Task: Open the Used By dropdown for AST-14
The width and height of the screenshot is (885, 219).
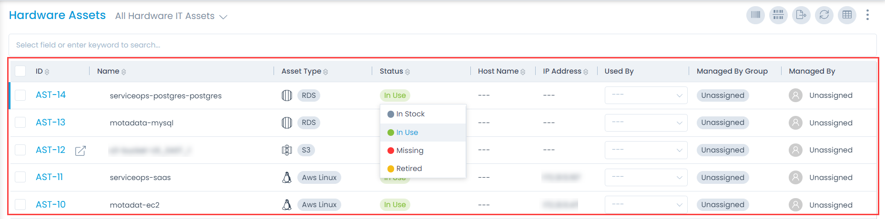Action: (646, 95)
